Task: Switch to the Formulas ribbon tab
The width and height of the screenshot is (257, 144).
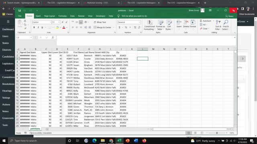Action: [63, 16]
